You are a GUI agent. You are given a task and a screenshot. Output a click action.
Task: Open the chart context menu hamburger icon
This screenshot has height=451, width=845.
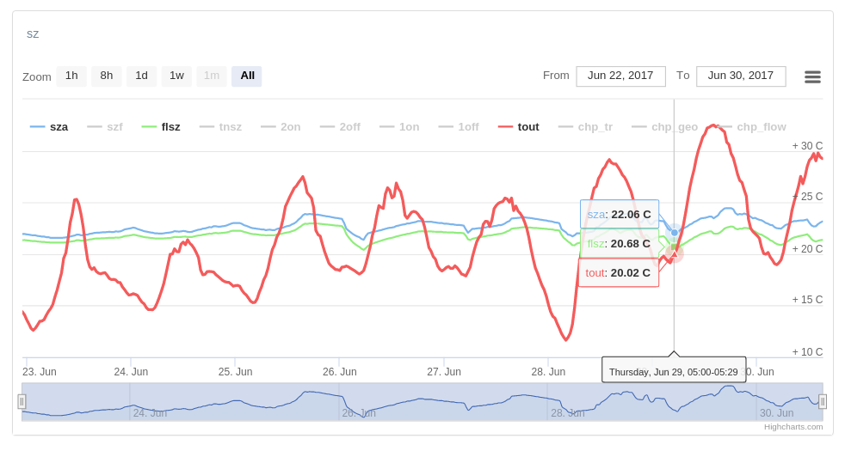point(812,76)
